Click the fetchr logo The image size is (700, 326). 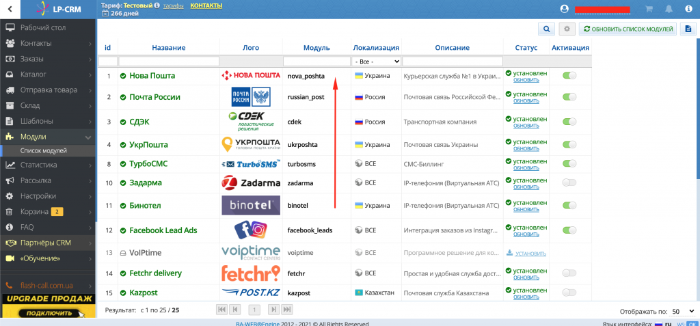(x=251, y=273)
